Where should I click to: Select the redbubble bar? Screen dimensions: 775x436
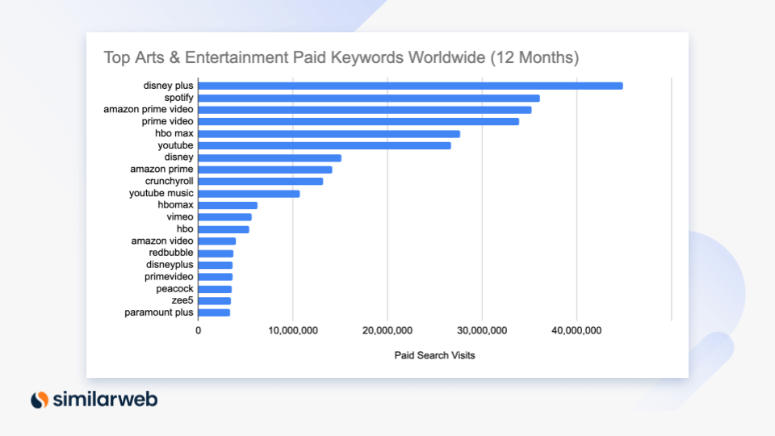click(216, 254)
